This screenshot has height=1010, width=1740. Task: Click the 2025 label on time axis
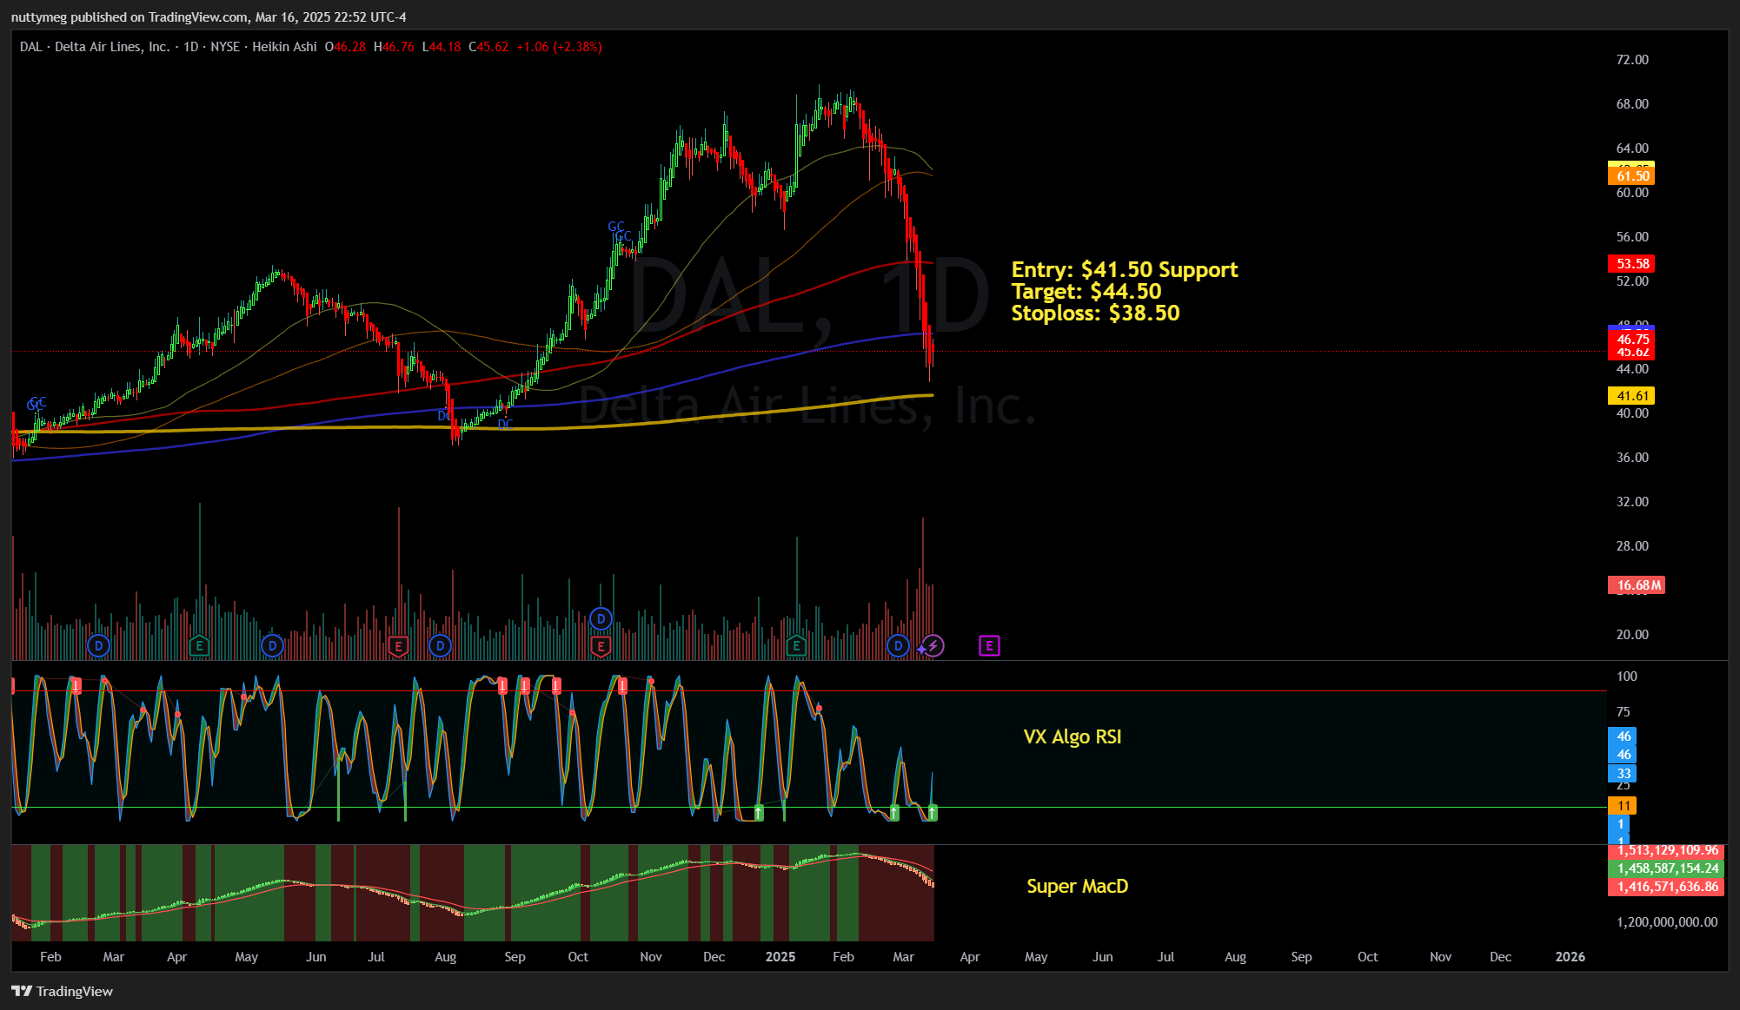[780, 956]
